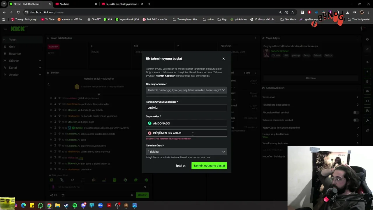Open the browser apps grid icon

(x=4, y=20)
